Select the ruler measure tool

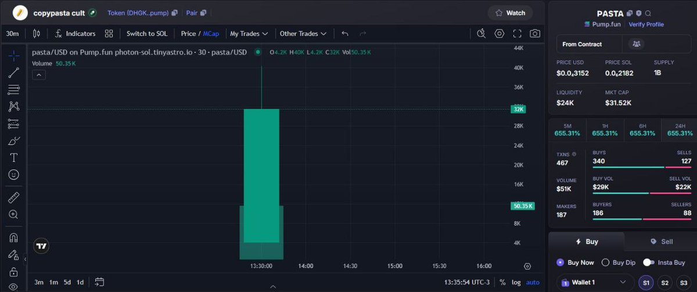click(14, 197)
